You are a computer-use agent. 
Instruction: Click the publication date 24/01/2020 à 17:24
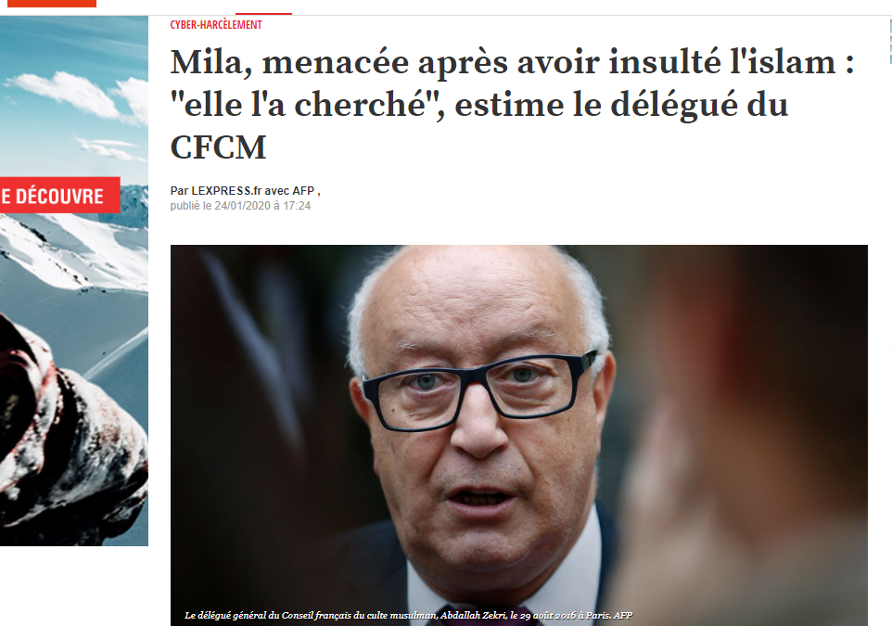[262, 206]
